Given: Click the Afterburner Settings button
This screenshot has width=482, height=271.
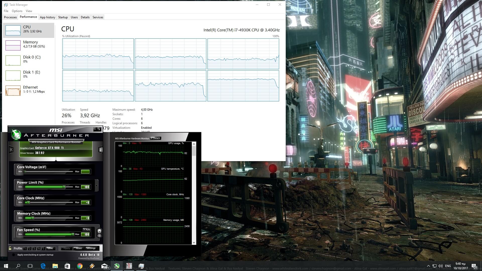Looking at the screenshot, I should click(x=91, y=248).
